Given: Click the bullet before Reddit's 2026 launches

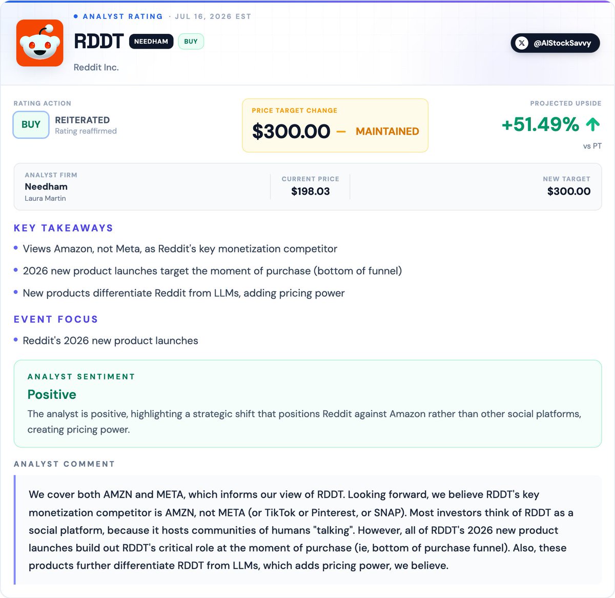Looking at the screenshot, I should point(16,340).
